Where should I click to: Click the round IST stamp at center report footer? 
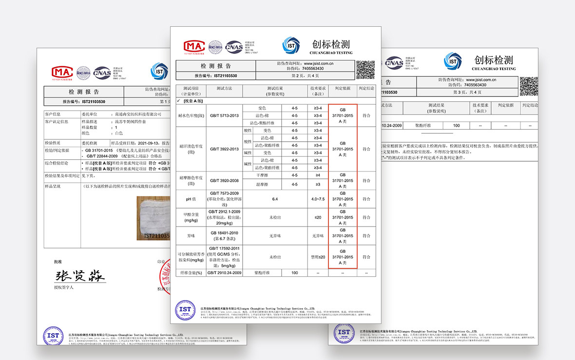point(185,310)
